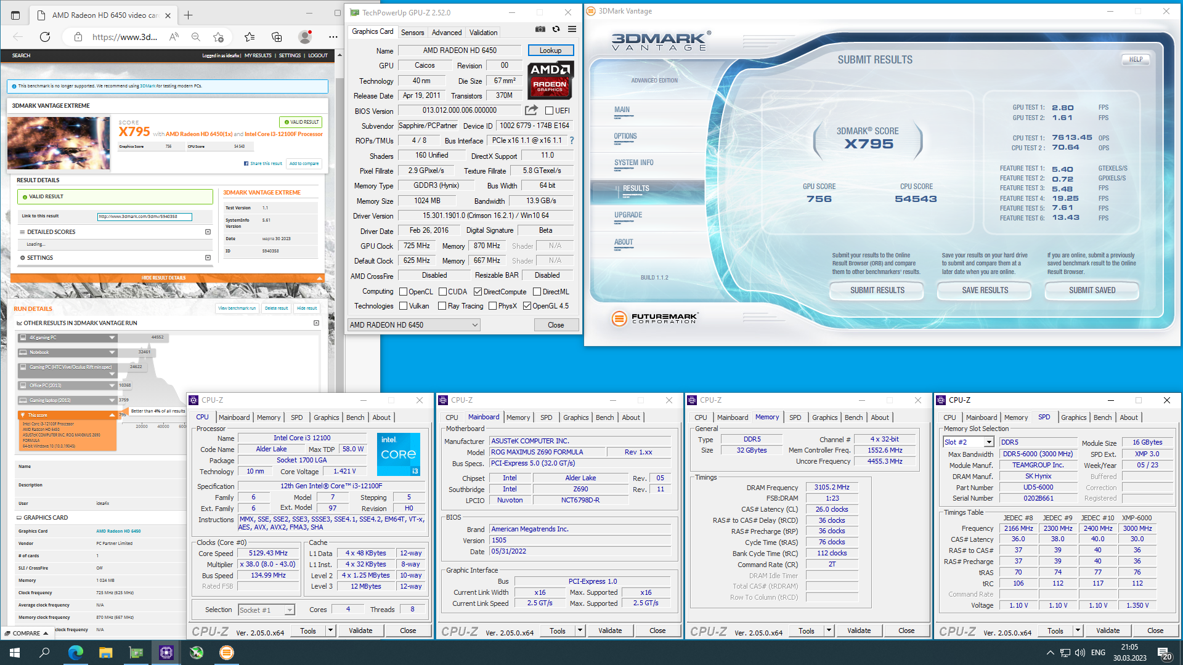The image size is (1183, 665).
Task: Click the Help button in 3DMark Vantage
Action: pos(1136,60)
